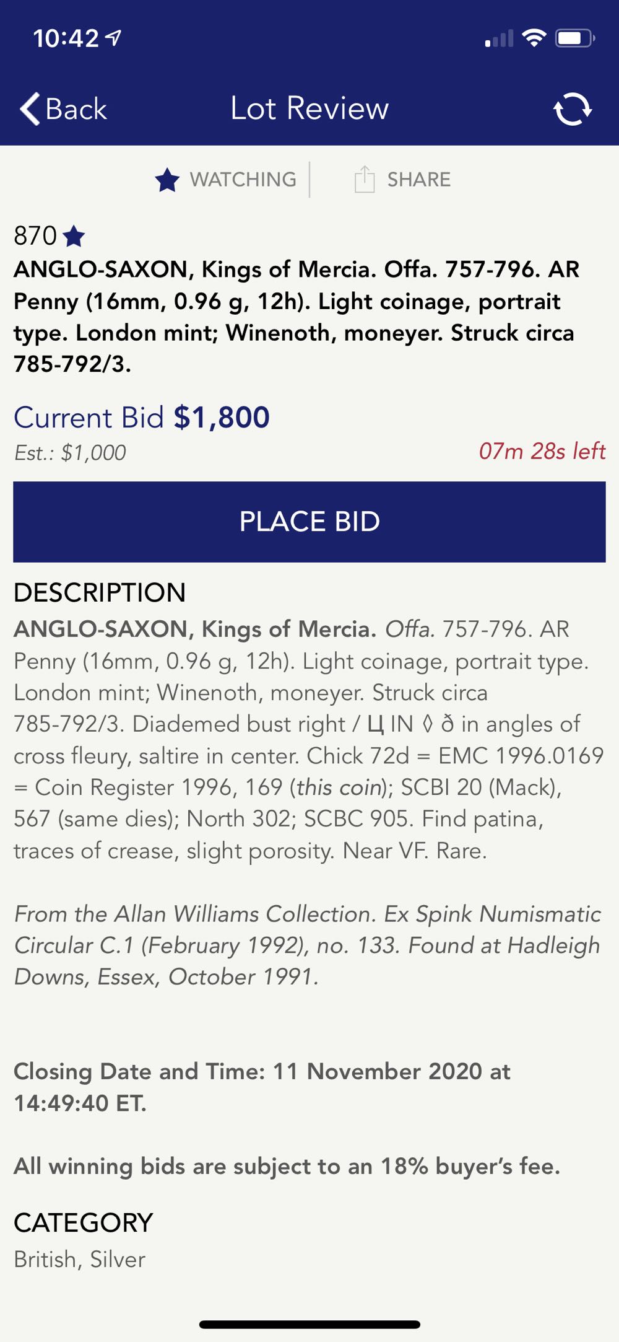
Task: Tap the star beside lot 870
Action: 74,236
